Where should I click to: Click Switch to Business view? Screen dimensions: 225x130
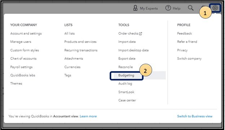[195, 116]
